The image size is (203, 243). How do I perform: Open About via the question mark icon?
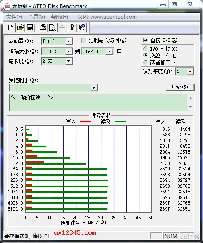pos(72,27)
